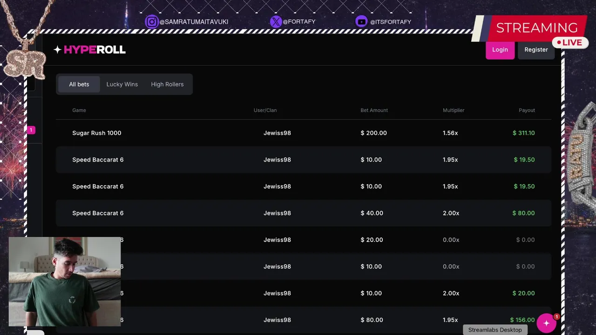Click the Instagram icon in the overlay
The height and width of the screenshot is (335, 596).
coord(152,22)
